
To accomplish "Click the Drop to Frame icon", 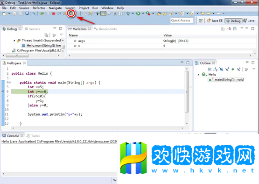I will click(84, 14).
